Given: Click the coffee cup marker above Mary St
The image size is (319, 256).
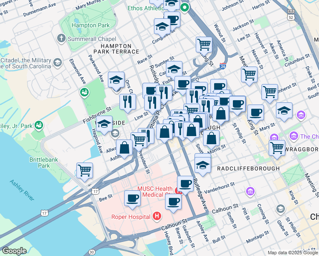Looking at the screenshot, I should point(256,114).
